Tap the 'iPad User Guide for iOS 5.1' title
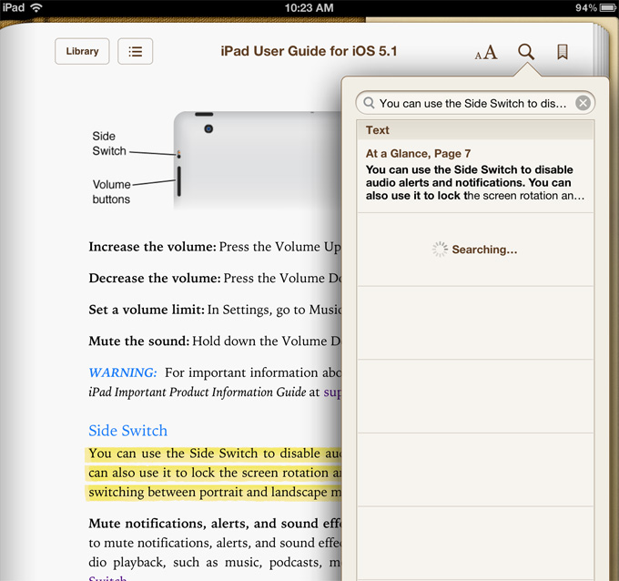The image size is (619, 581). tap(309, 52)
